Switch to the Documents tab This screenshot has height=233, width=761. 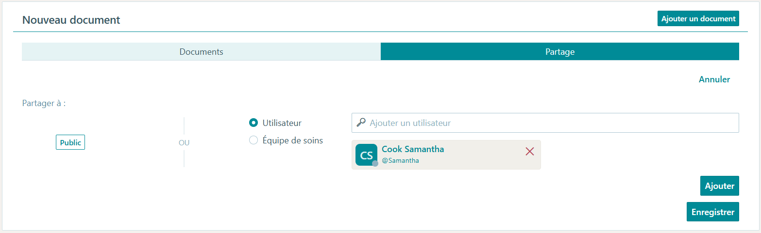(x=201, y=51)
